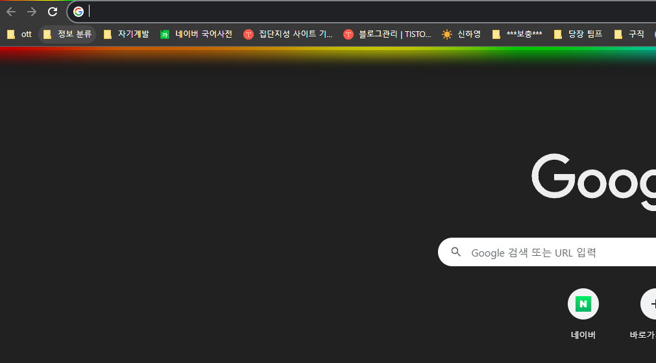Open the 당장 팀프 bookmark folder
This screenshot has height=363, width=656.
578,34
